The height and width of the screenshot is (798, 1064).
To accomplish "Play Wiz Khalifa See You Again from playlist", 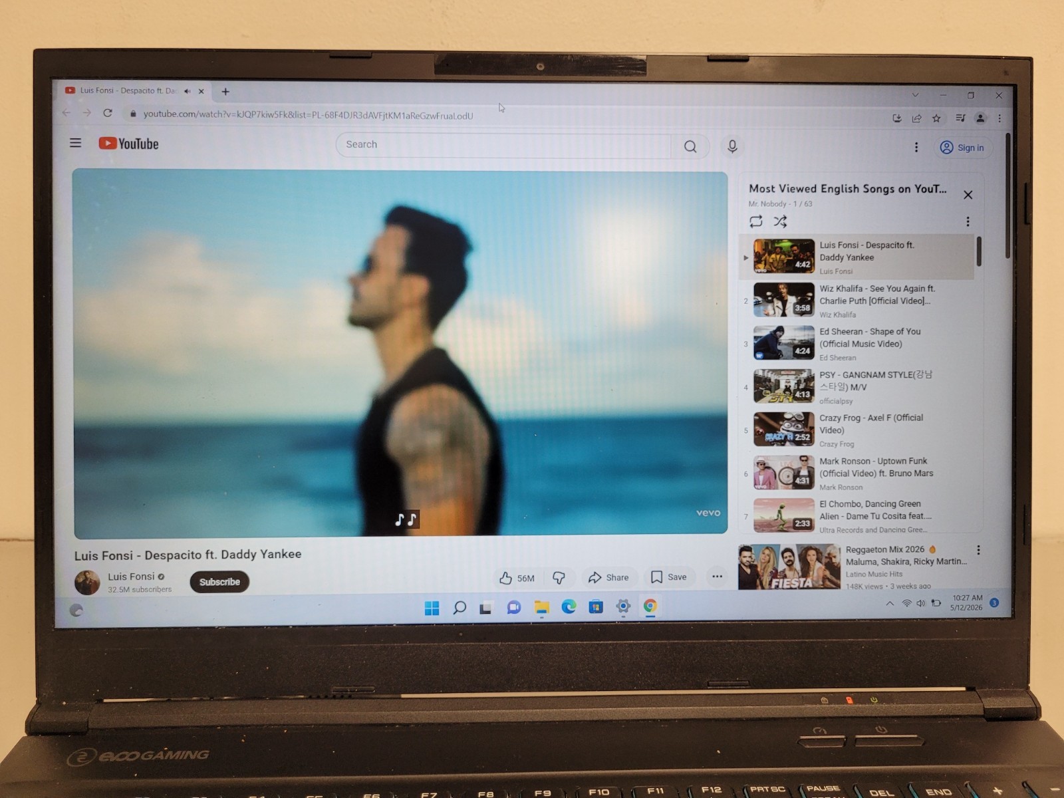I will click(858, 301).
